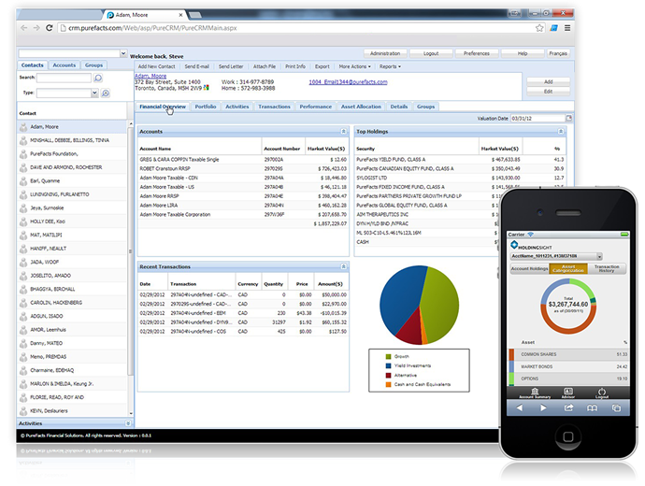Screen dimensions: 645x486
Task: Tap Account Holdings on the phone
Action: 529,268
